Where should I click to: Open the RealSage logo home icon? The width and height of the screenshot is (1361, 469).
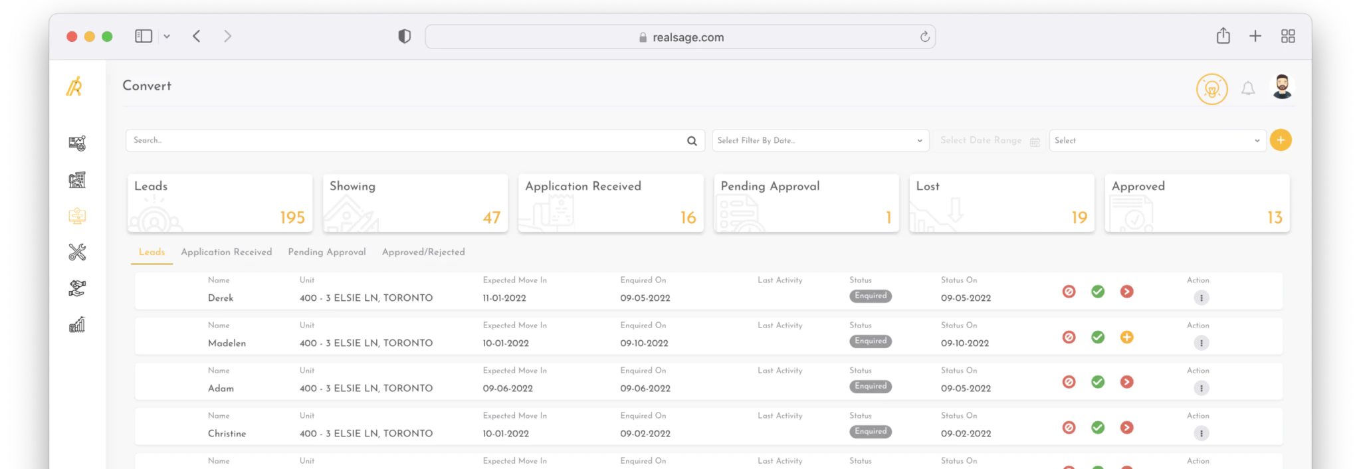[74, 86]
